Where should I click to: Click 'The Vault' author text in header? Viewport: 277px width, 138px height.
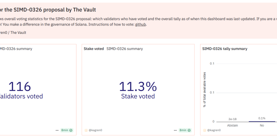click(x=18, y=32)
